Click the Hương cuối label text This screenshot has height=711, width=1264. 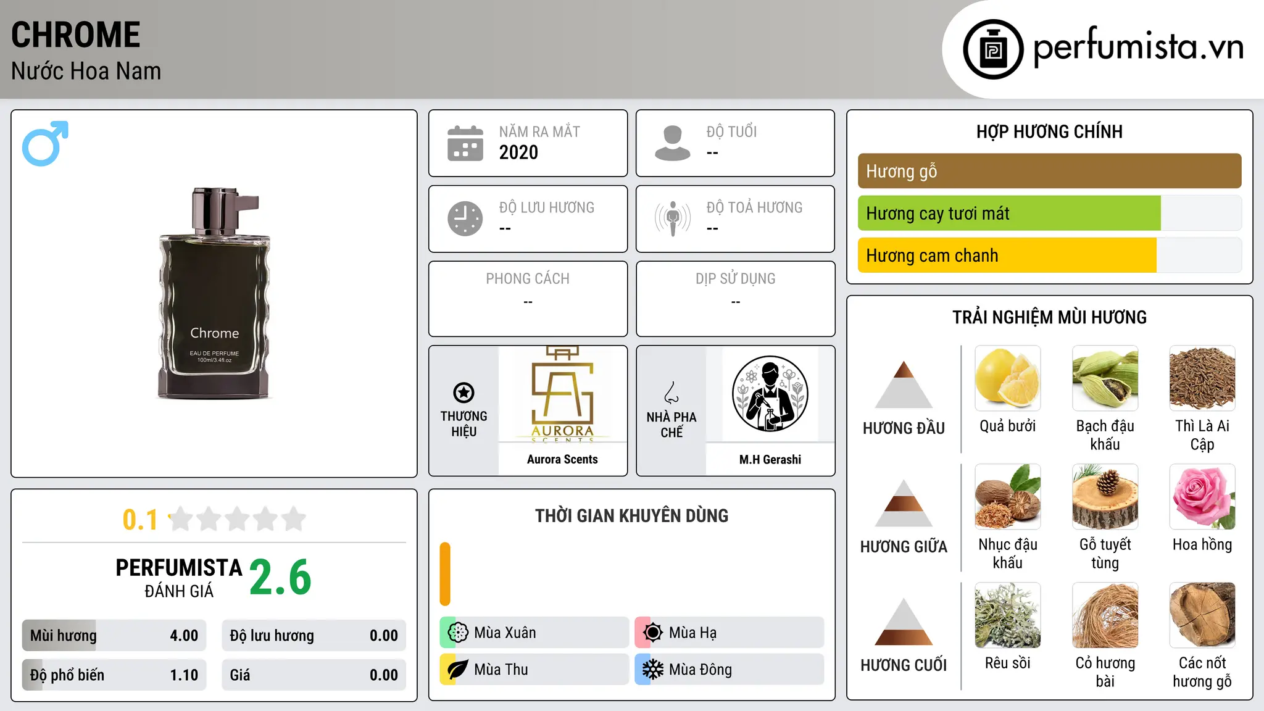pyautogui.click(x=904, y=665)
